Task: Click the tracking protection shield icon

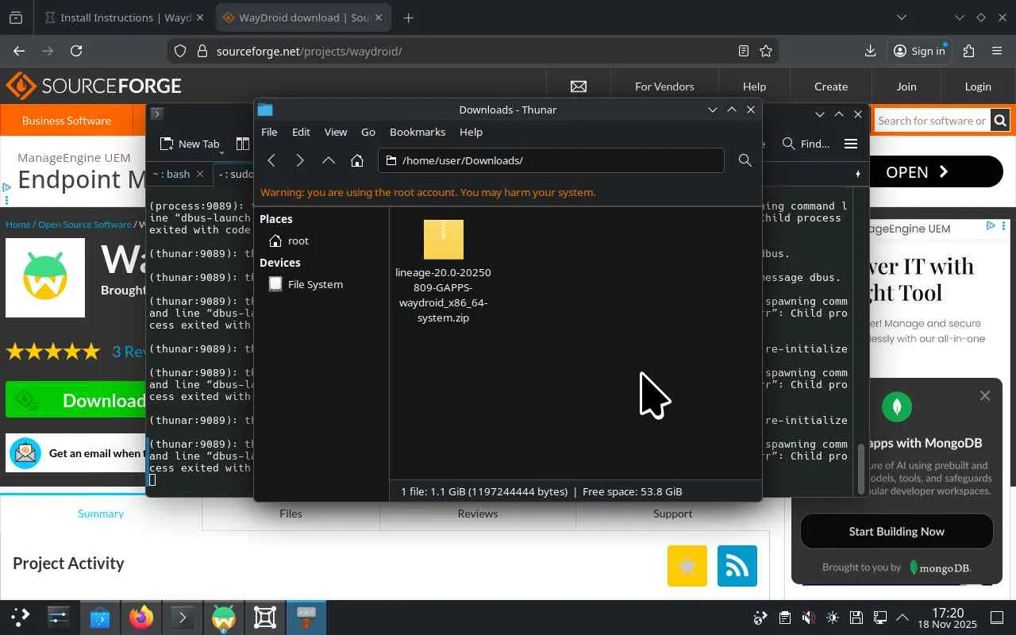Action: [x=180, y=51]
